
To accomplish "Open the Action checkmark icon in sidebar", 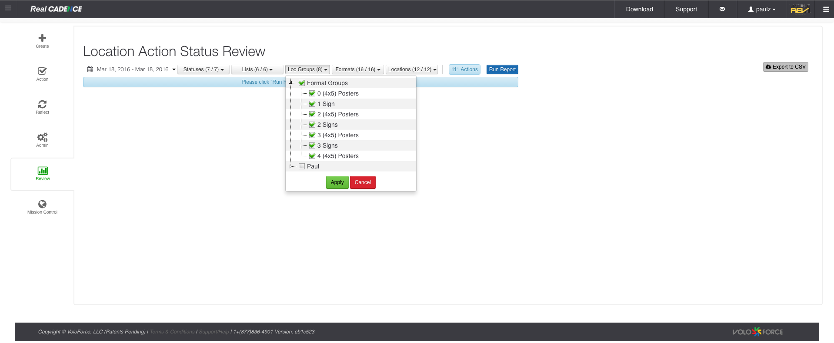I will click(42, 71).
